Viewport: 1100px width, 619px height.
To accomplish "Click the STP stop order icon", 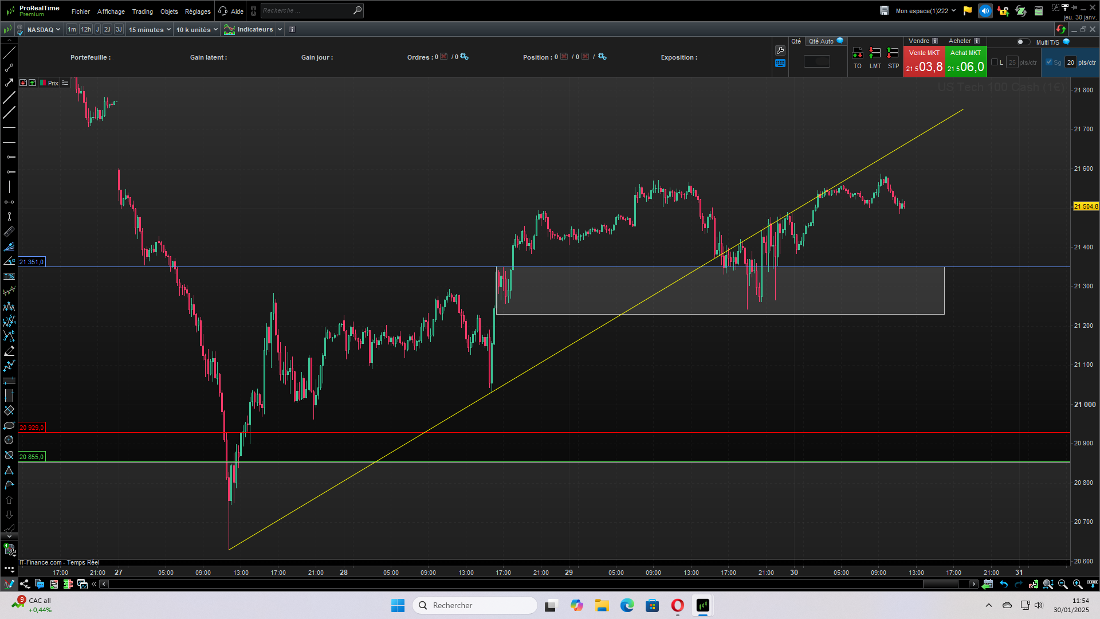I will (x=893, y=54).
